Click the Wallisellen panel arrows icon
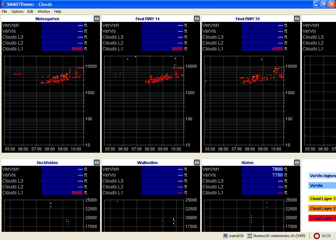 tap(197, 163)
